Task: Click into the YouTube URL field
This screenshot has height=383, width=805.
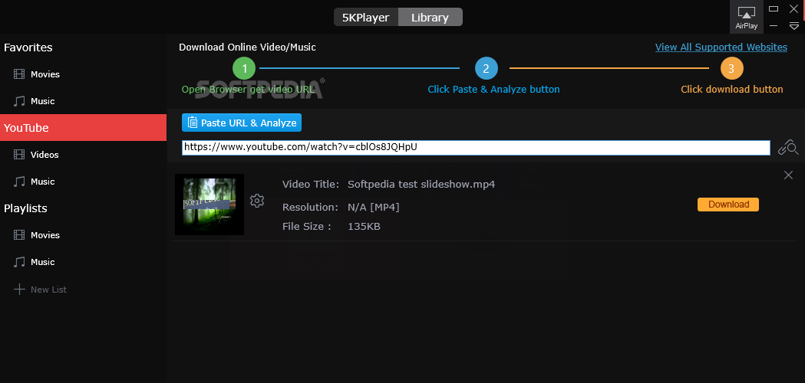Action: click(x=476, y=147)
